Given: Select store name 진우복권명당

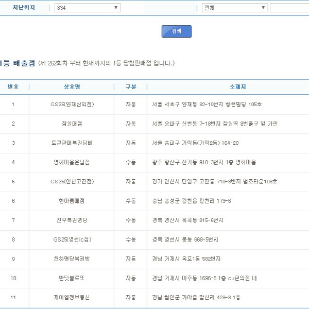Looking at the screenshot, I should pos(72,220).
